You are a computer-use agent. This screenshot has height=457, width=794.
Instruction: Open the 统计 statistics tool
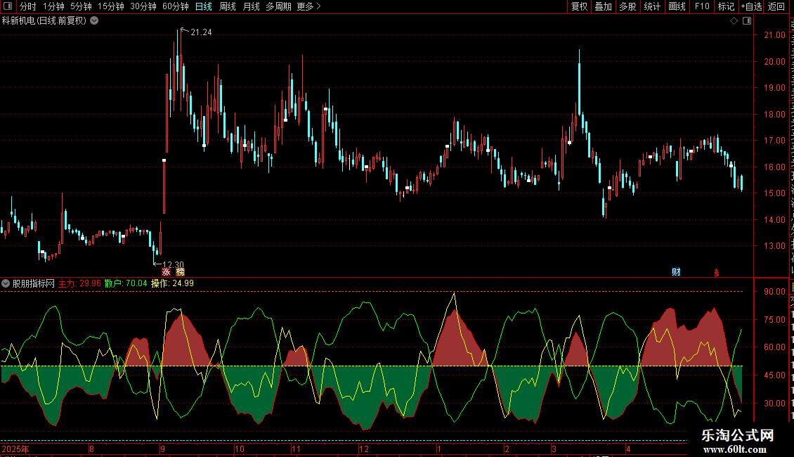coord(651,6)
